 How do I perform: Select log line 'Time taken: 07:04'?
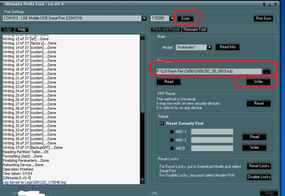[x=17, y=173]
